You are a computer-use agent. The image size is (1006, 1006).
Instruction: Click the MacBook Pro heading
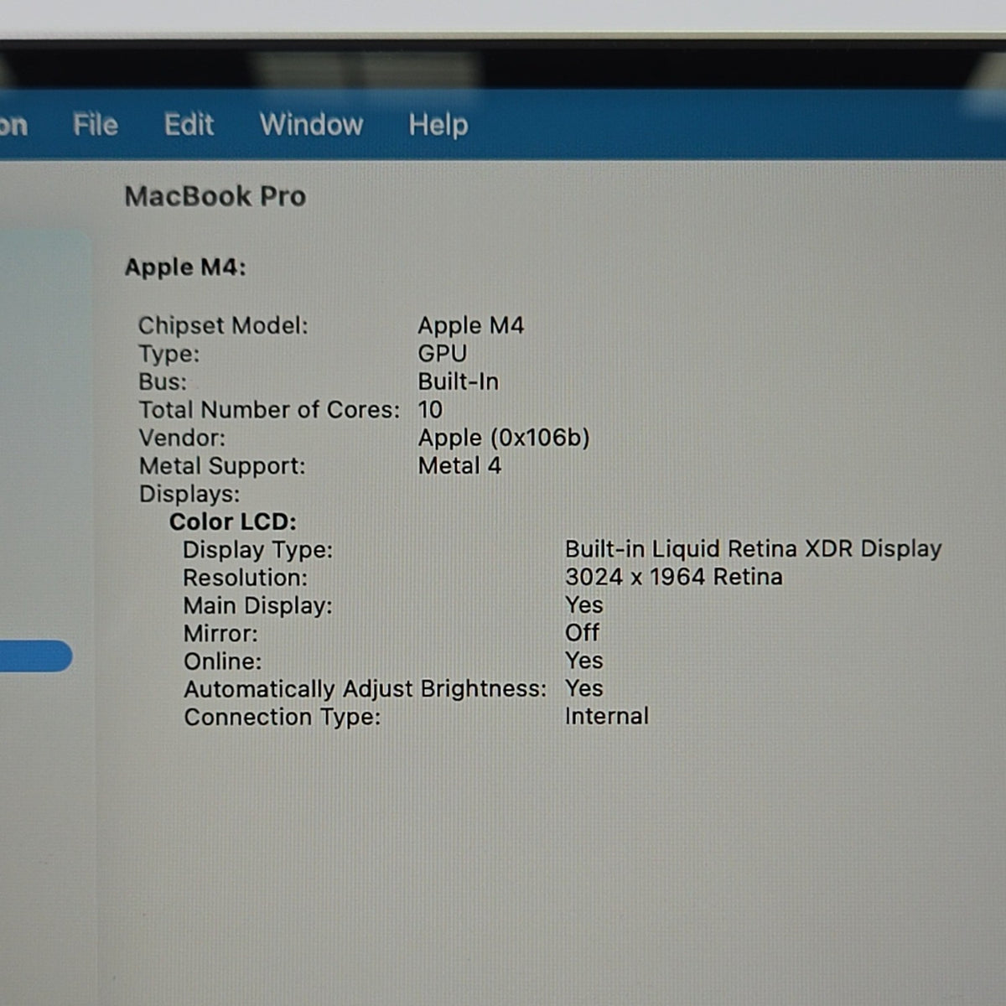point(215,196)
